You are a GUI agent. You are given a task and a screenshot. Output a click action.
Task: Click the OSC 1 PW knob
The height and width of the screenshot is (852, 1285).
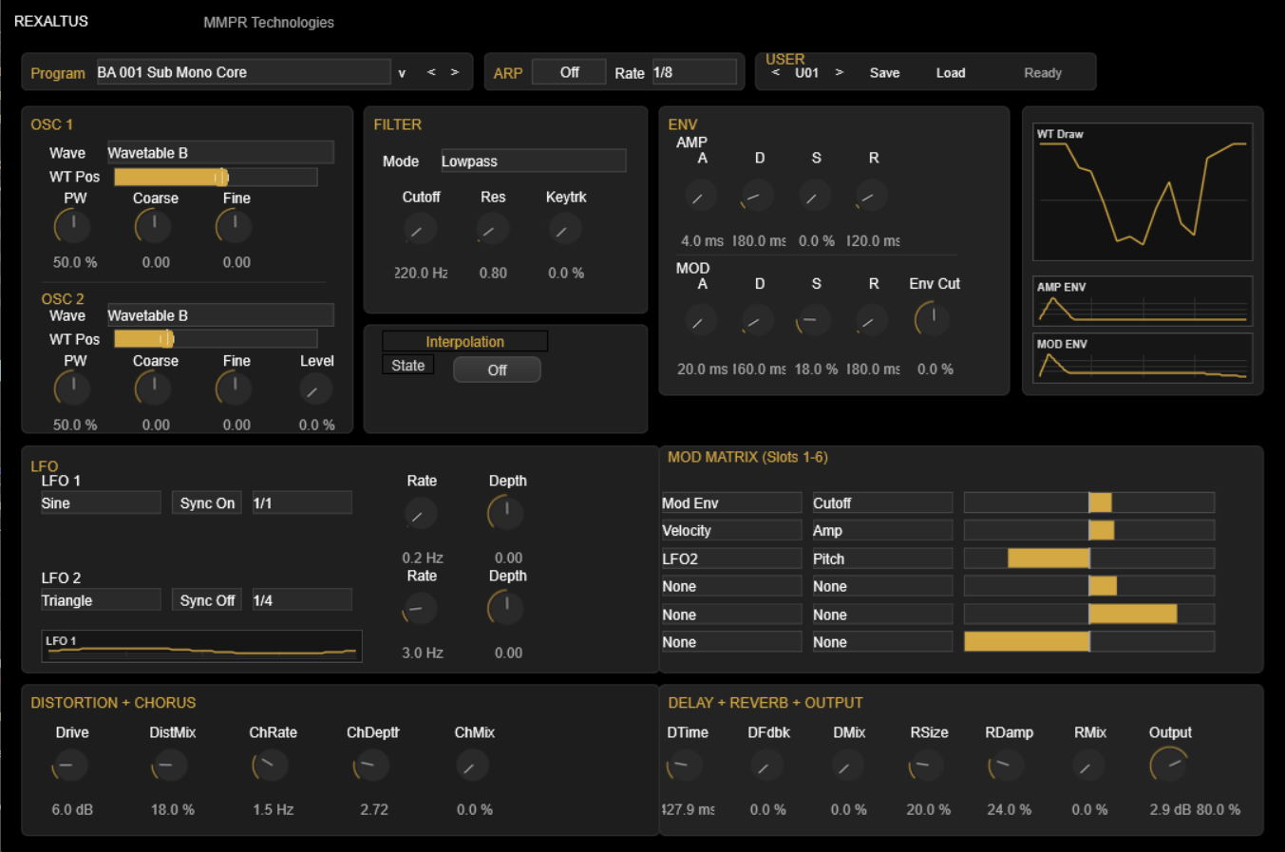(73, 225)
